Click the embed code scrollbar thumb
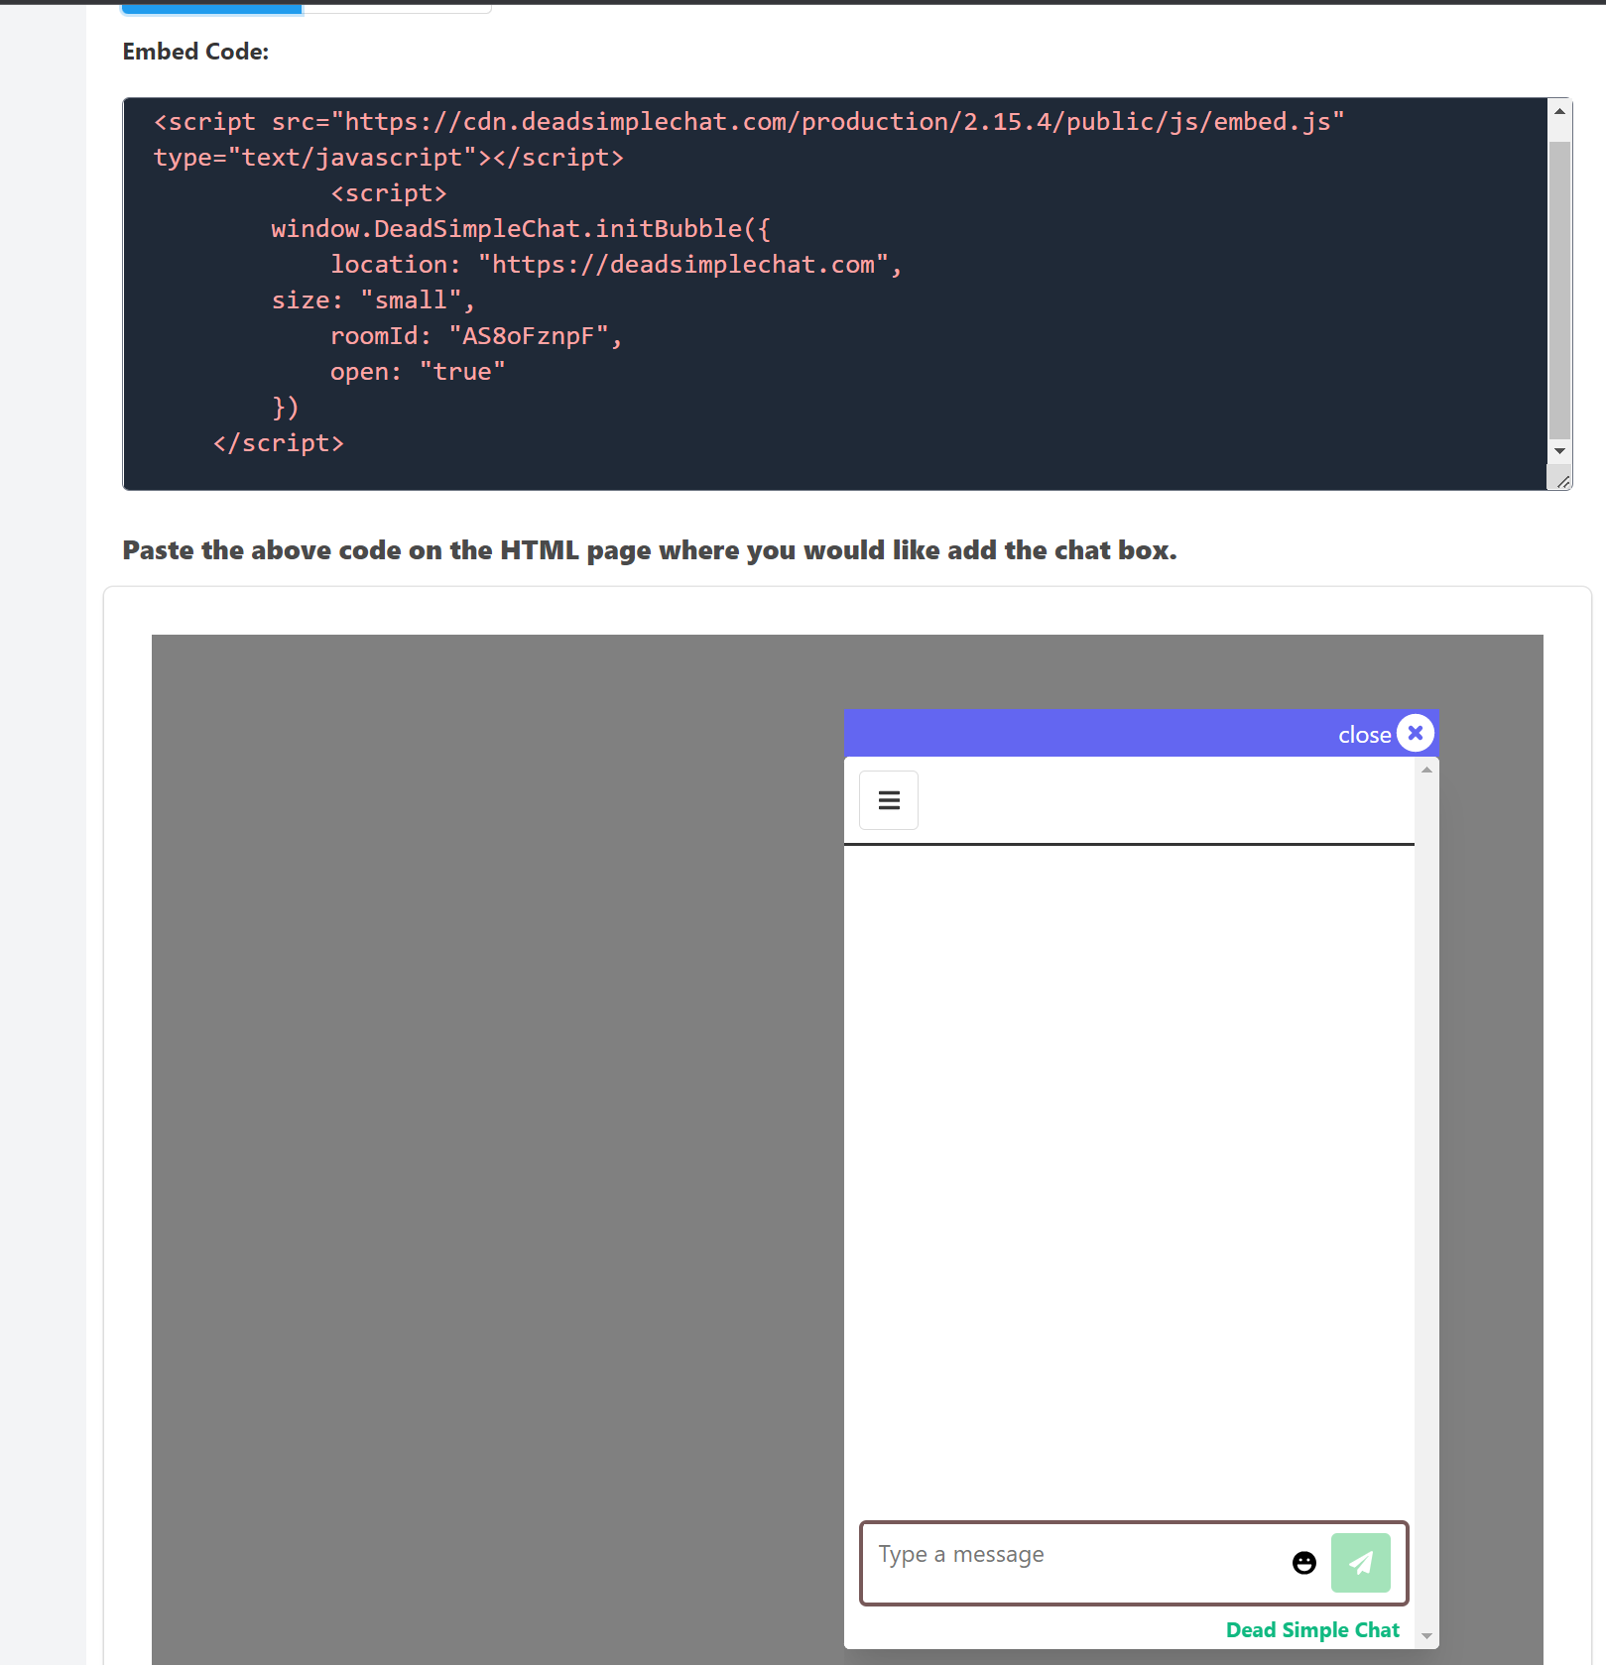 [1559, 289]
